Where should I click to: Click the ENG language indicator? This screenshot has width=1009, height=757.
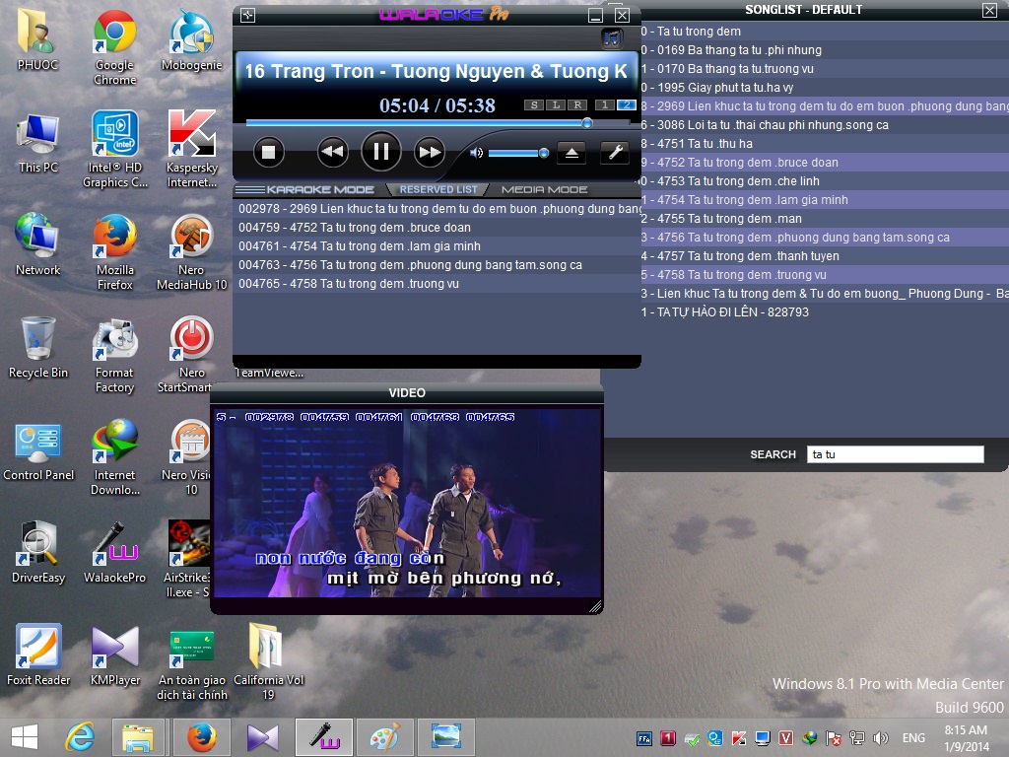tap(913, 737)
